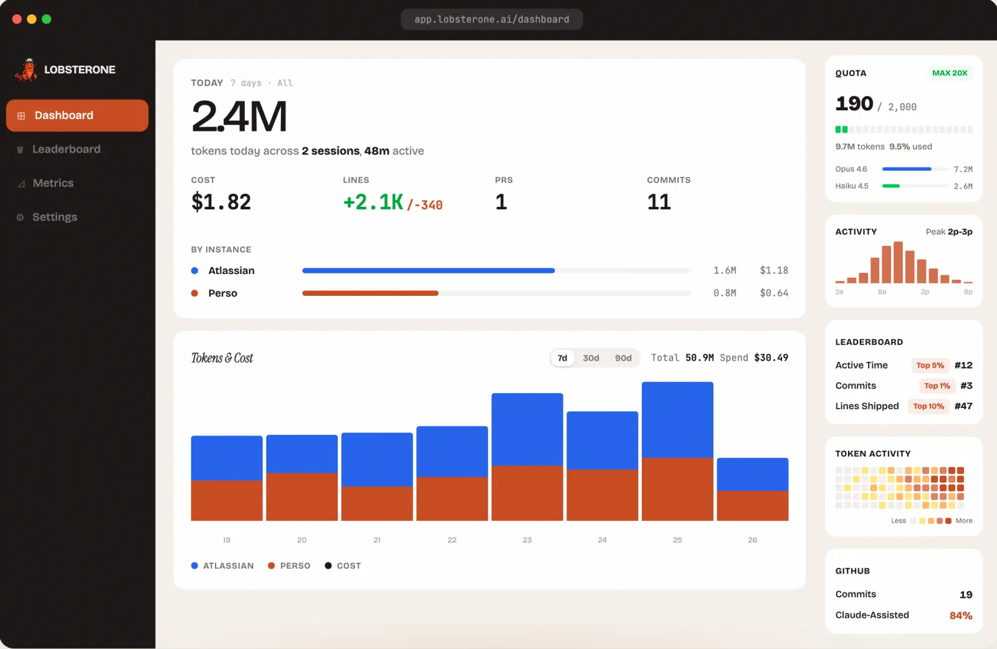Viewport: 997px width, 649px height.
Task: Click the chart bar for day 25
Action: point(677,451)
